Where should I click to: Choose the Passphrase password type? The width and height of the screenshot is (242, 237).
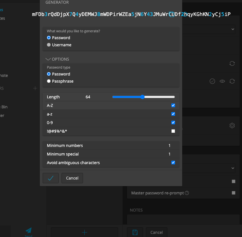[x=49, y=81]
